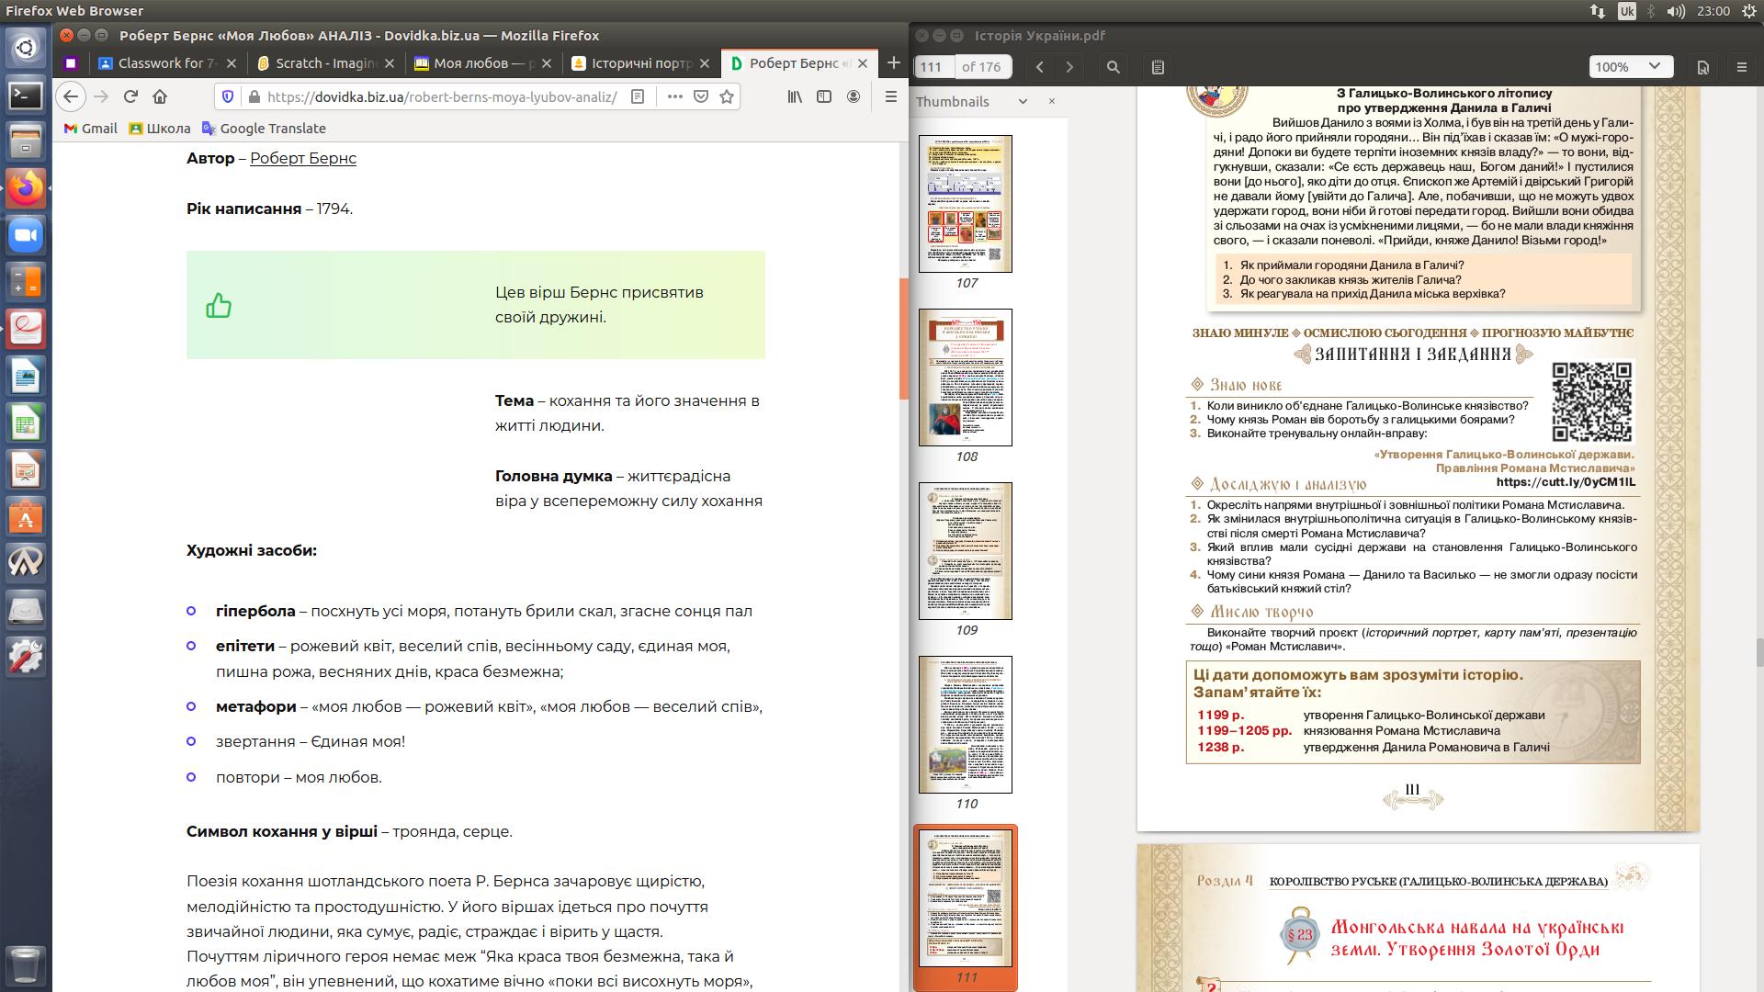Toggle Firefox reader view
Image resolution: width=1764 pixels, height=992 pixels.
(x=639, y=96)
